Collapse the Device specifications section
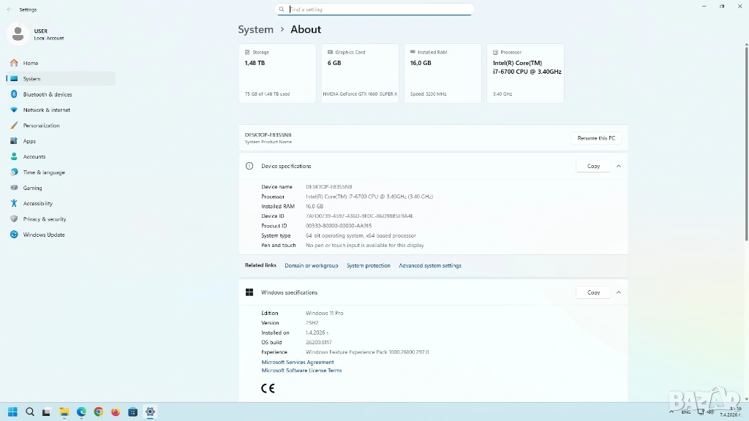 pos(619,166)
